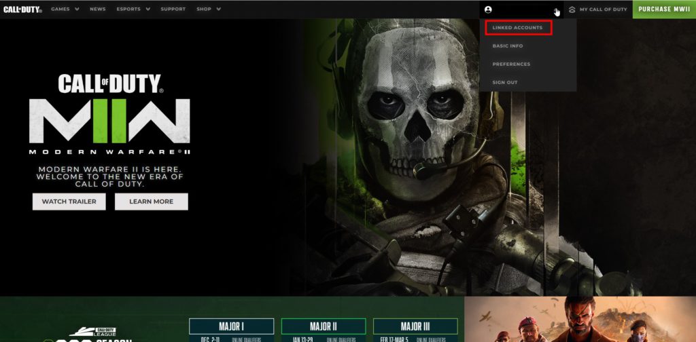This screenshot has height=342, width=696.
Task: Open the My Call of Duty link
Action: point(604,9)
